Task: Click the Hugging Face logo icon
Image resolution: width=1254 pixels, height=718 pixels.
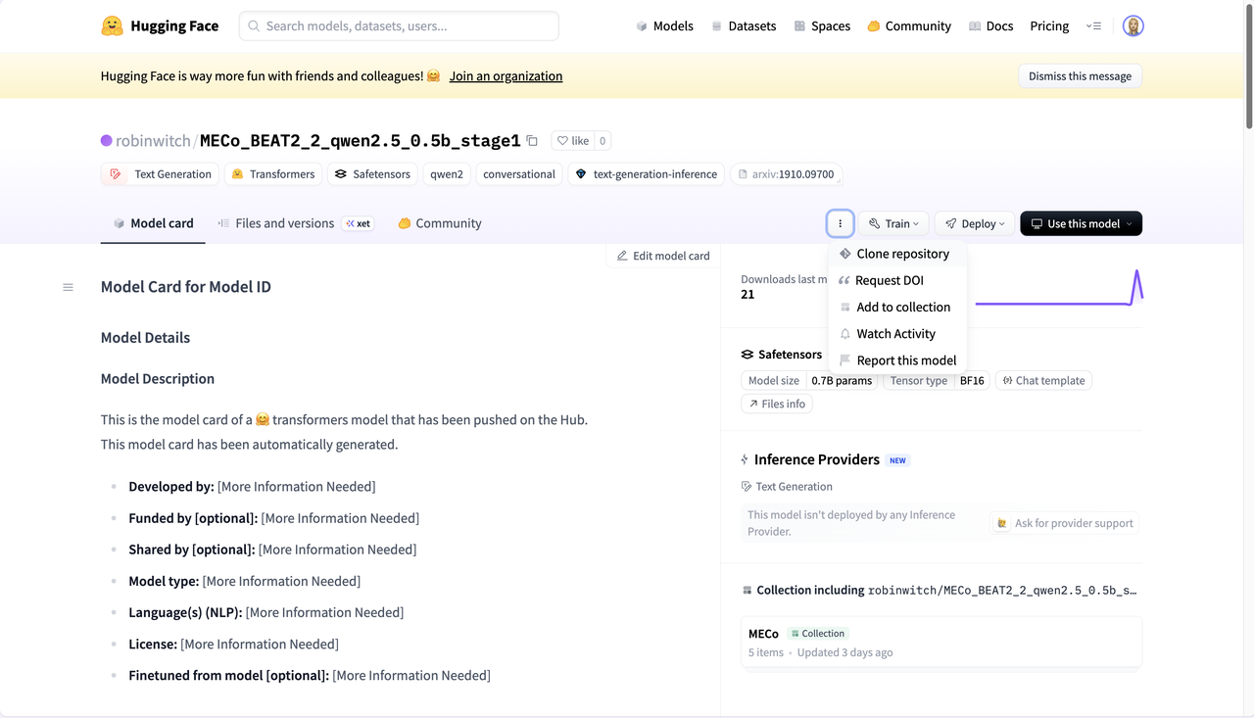Action: (113, 26)
